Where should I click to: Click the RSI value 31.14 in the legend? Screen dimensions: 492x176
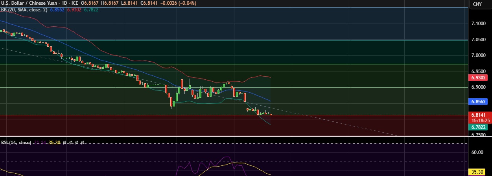tap(40, 143)
